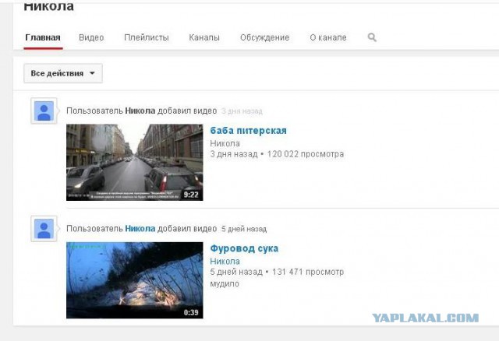This screenshot has width=499, height=341.
Task: Click the avatar icon beside 'Фуровод сука' post
Action: 44,229
